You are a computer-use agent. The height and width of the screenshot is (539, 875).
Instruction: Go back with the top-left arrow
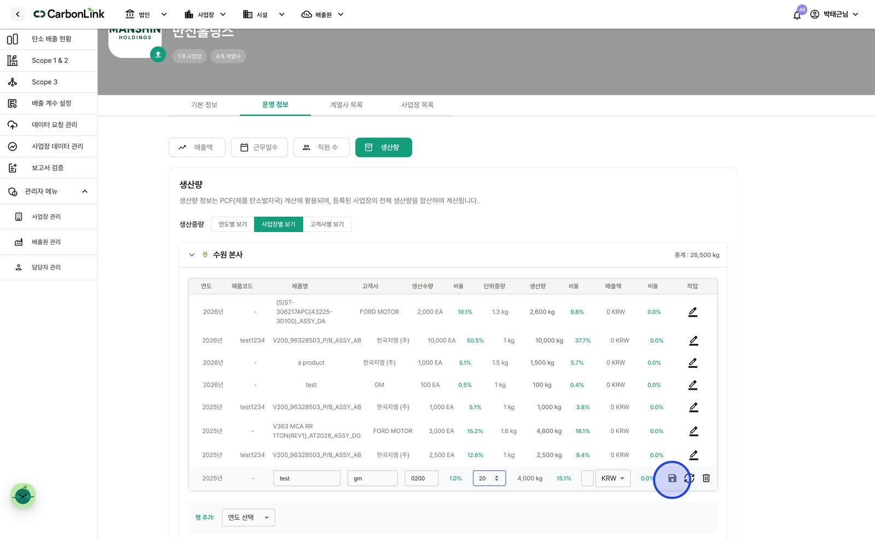17,14
